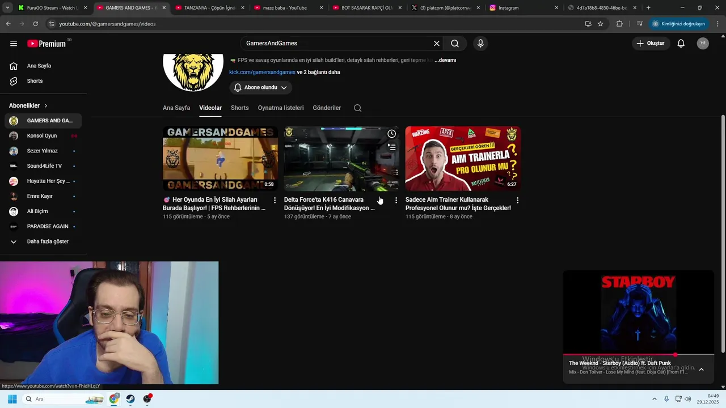726x408 pixels.
Task: Expand Daha fazla göster in sidebar
Action: (43, 241)
